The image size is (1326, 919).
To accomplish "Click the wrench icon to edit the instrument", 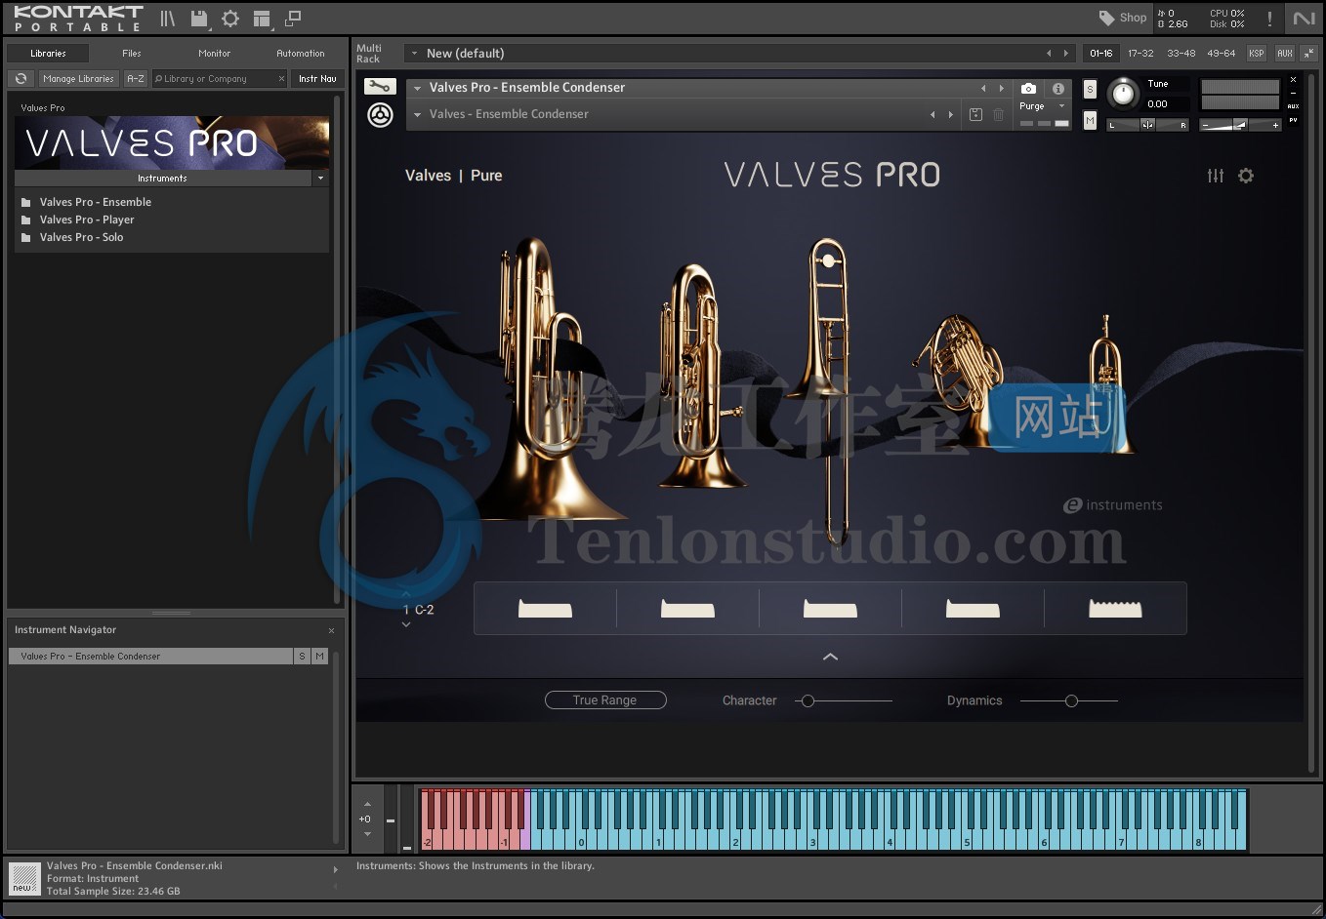I will coord(380,86).
